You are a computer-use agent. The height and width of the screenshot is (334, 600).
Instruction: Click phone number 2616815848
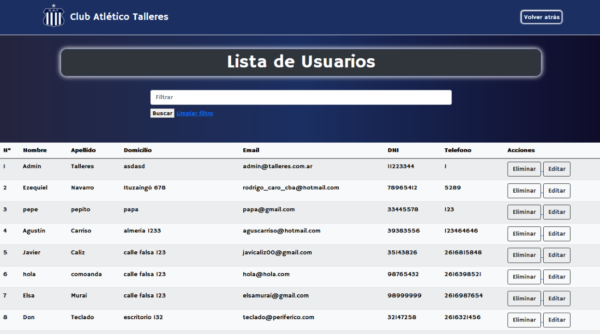click(x=463, y=252)
